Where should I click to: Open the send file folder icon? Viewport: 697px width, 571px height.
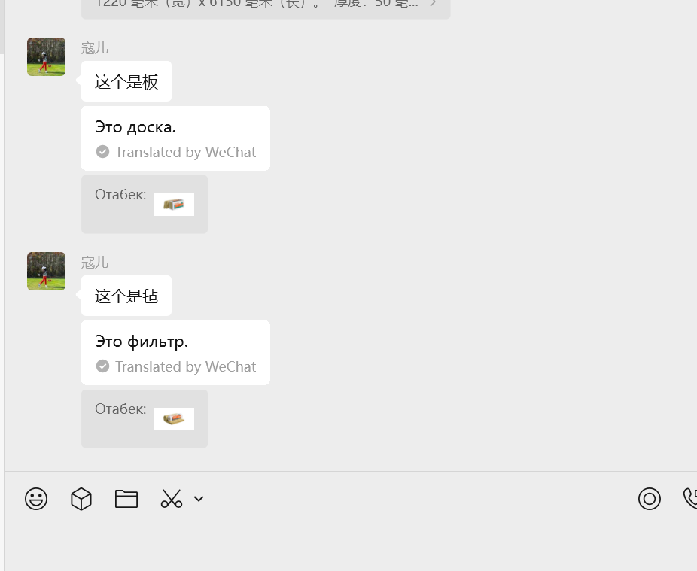(126, 499)
